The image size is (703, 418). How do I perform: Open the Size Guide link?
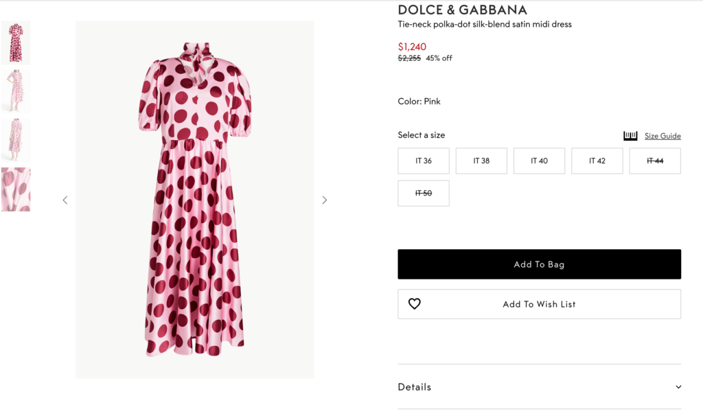point(662,136)
